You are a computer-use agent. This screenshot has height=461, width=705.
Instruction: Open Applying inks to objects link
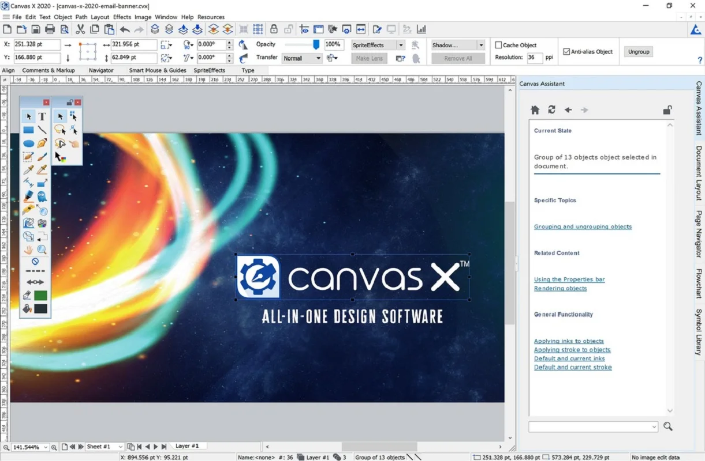click(x=569, y=341)
